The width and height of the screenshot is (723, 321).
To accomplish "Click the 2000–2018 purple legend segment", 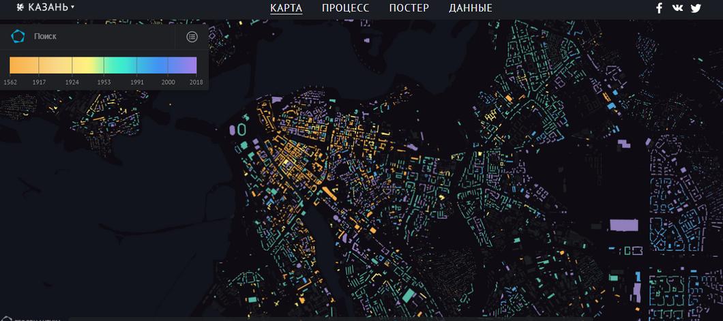I will point(183,65).
